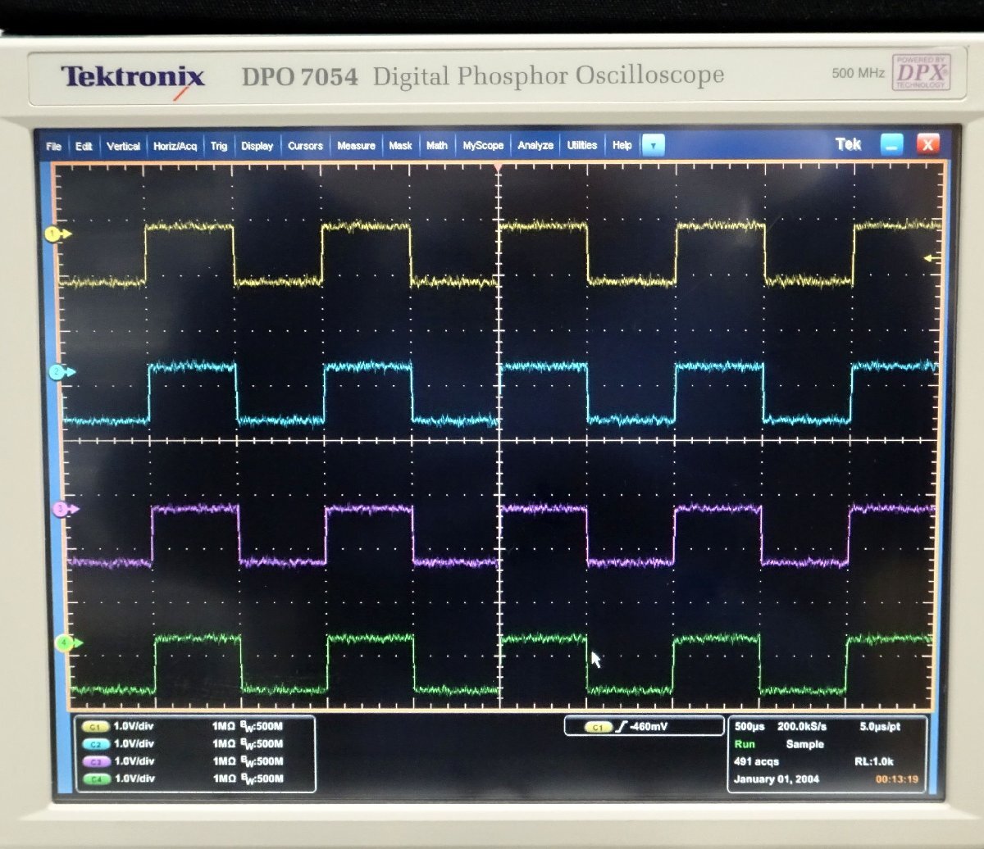Close the oscilloscope application with red X
Image resolution: width=984 pixels, height=849 pixels.
pyautogui.click(x=927, y=146)
